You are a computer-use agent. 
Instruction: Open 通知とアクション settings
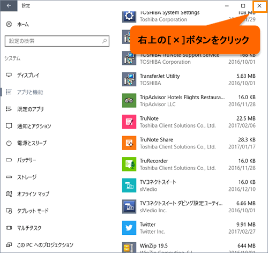(34, 126)
